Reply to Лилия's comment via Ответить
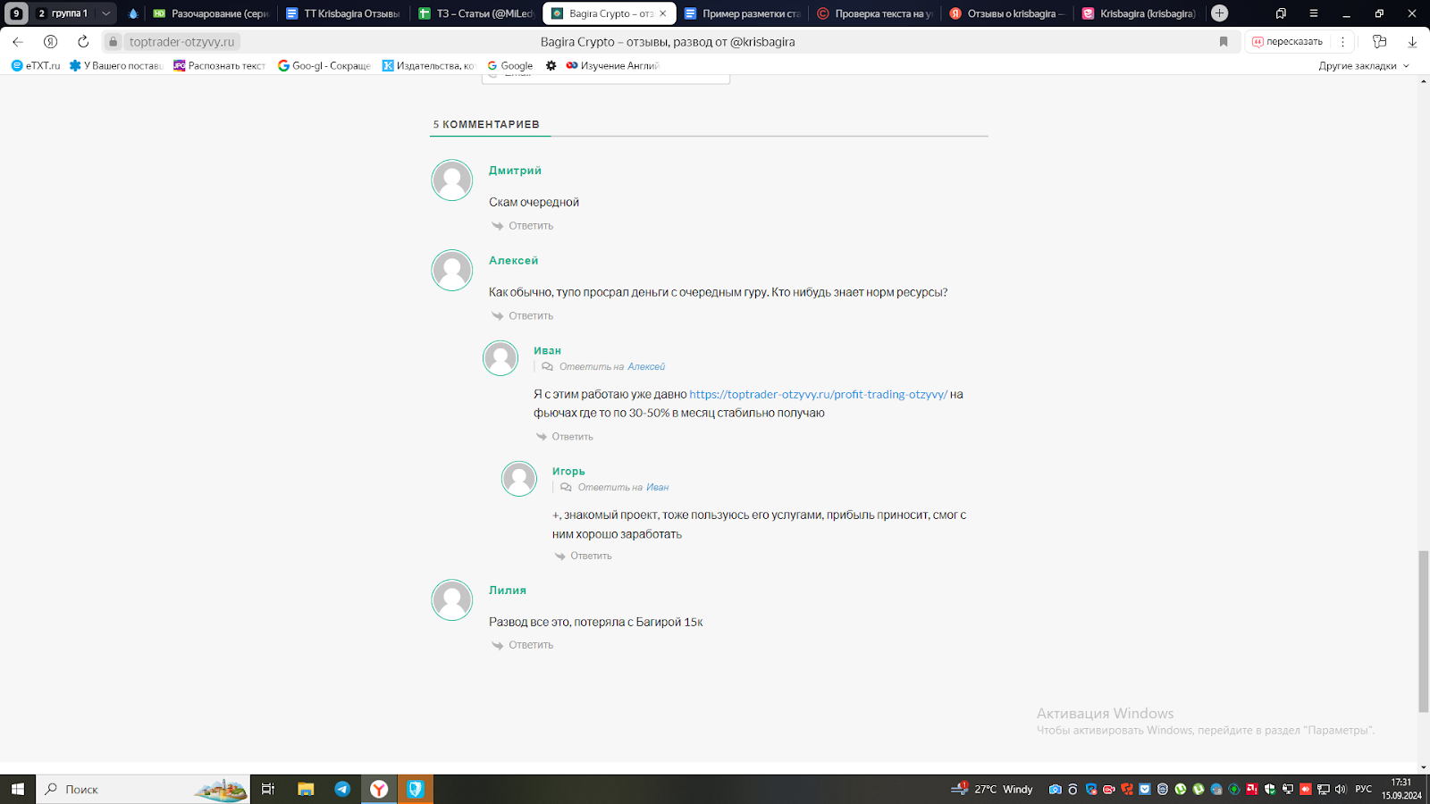Image resolution: width=1430 pixels, height=804 pixels. click(x=523, y=645)
